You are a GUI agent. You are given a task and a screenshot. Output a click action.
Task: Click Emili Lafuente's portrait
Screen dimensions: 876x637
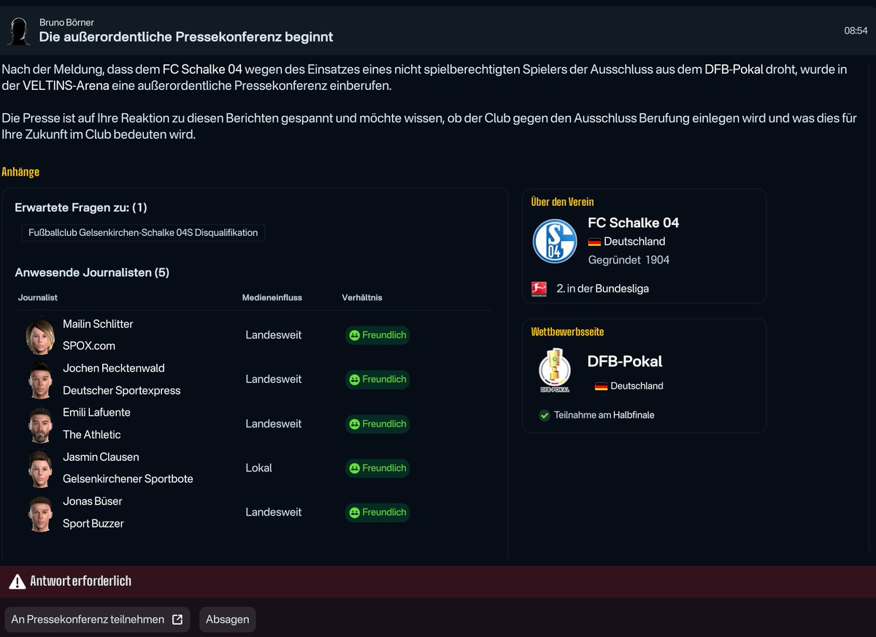(41, 424)
